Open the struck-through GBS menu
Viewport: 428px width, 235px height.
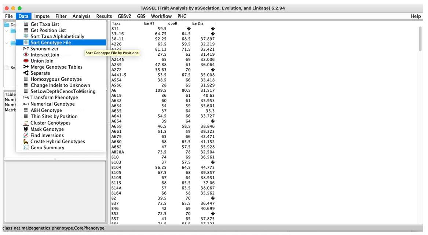point(141,16)
